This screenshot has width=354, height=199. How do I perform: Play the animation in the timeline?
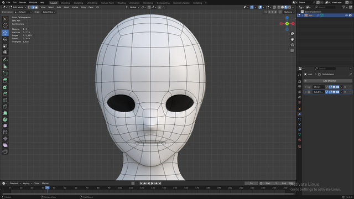(x=152, y=184)
